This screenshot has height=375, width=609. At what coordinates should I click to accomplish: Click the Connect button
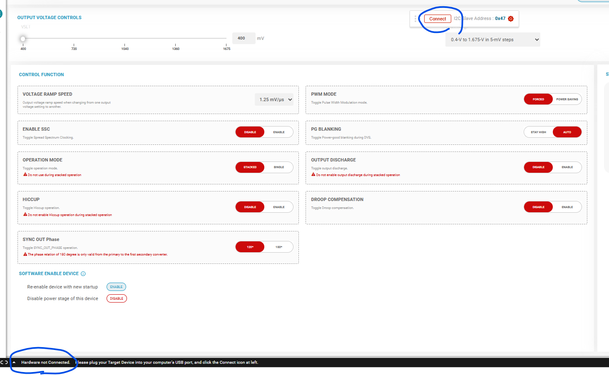coord(437,19)
